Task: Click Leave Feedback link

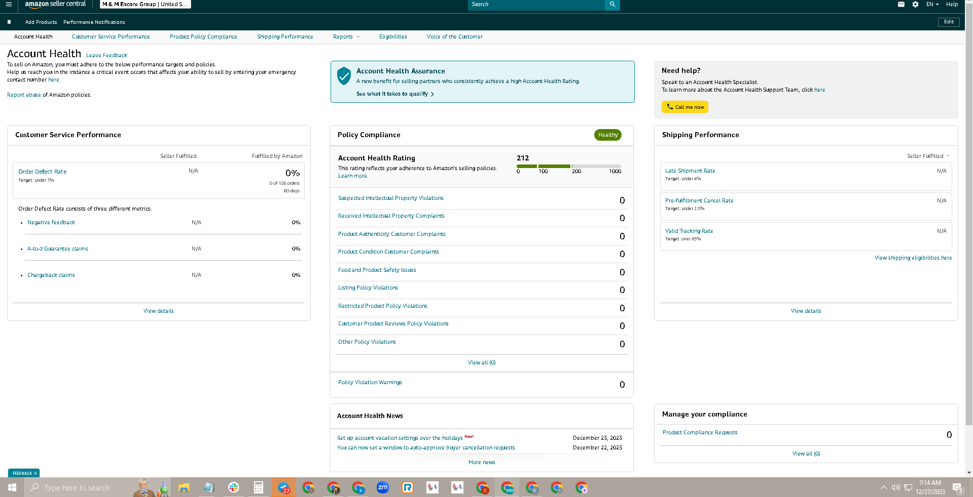Action: click(x=106, y=56)
